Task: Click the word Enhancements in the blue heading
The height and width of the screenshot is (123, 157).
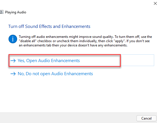Action: tap(76, 26)
